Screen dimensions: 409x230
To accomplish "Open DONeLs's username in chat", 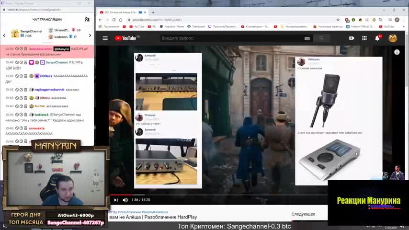I will pyautogui.click(x=46, y=76).
